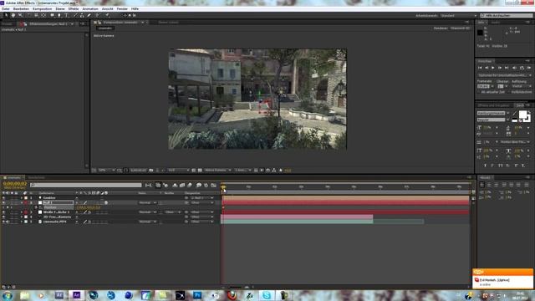Open the Arbeitsbereich Standard workspace dropdown

[458, 16]
